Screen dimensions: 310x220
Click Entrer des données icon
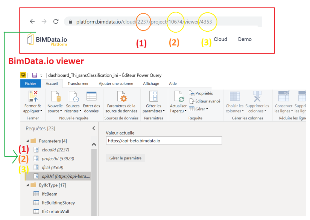click(91, 96)
